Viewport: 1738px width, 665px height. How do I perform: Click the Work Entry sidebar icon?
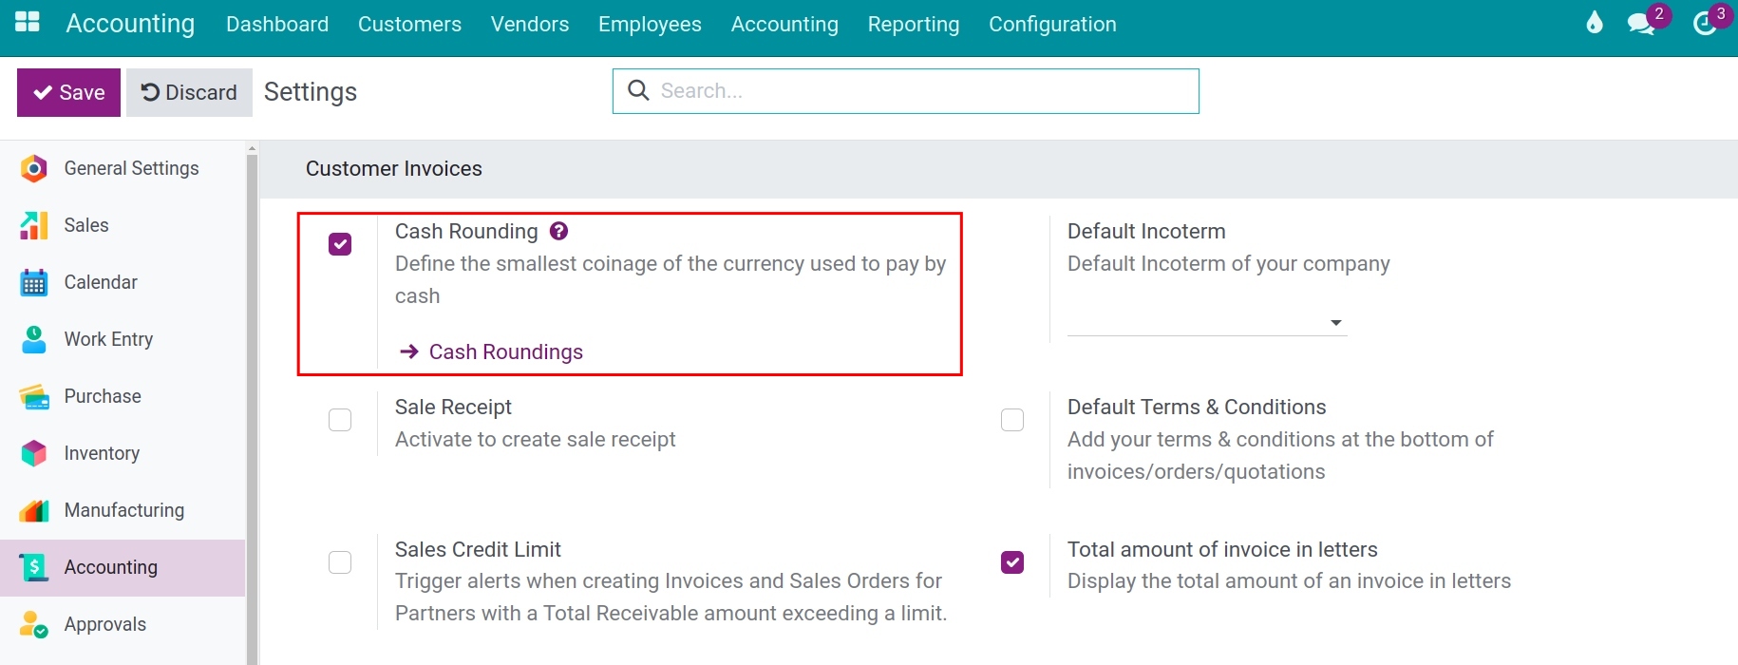coord(34,339)
